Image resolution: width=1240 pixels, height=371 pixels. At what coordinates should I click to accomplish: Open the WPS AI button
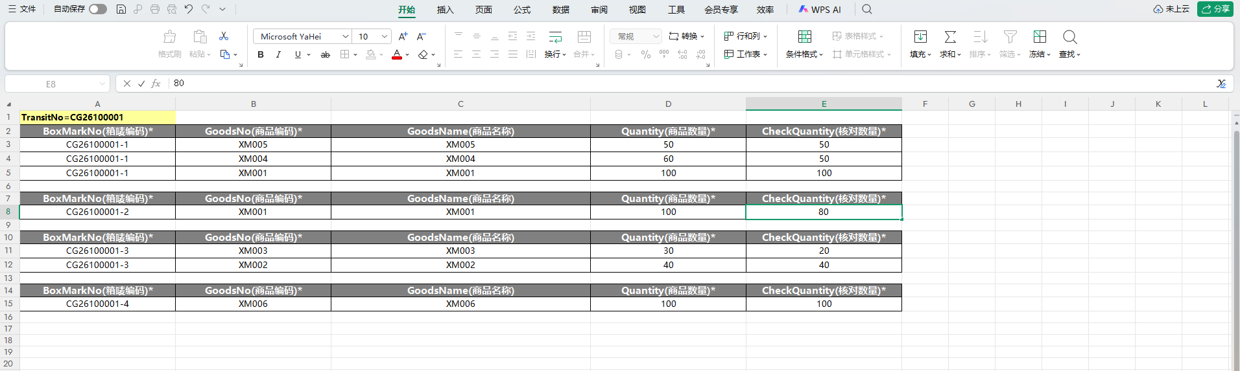[x=820, y=9]
